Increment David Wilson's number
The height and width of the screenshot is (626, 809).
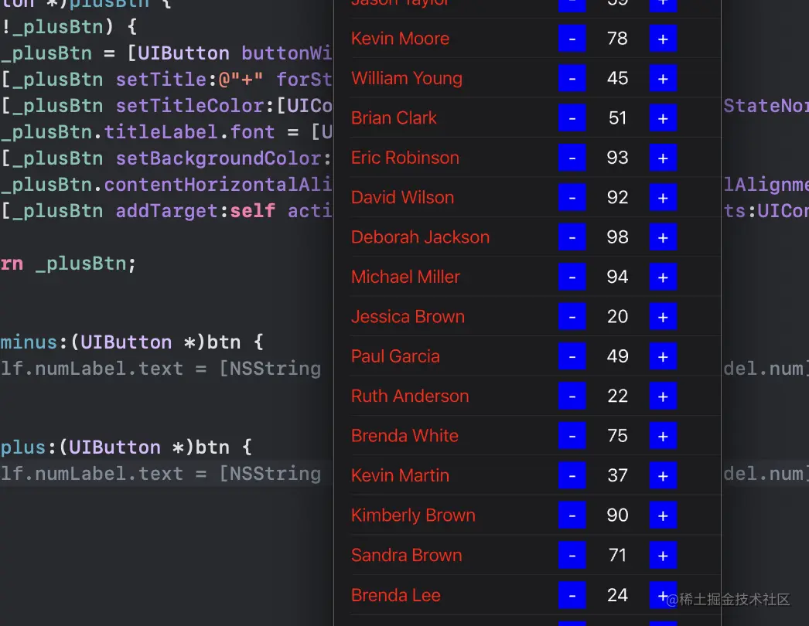click(x=663, y=198)
